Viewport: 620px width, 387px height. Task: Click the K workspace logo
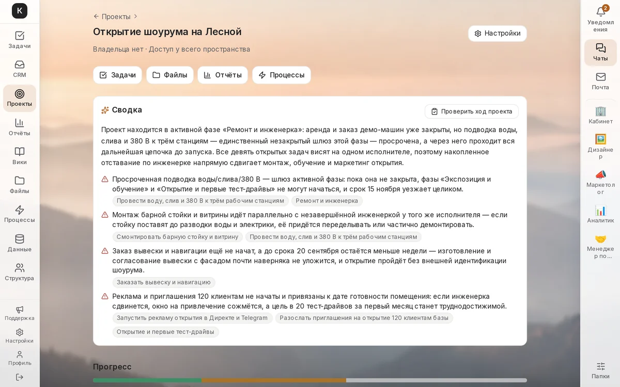20,11
